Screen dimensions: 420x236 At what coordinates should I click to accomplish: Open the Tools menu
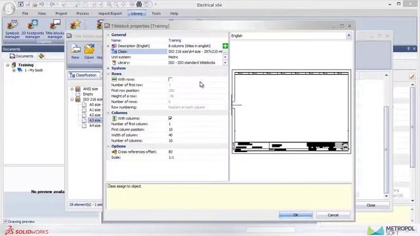pos(156,13)
